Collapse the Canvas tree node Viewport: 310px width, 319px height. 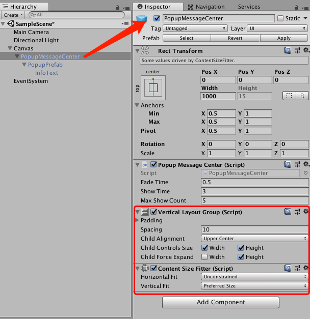[10, 48]
